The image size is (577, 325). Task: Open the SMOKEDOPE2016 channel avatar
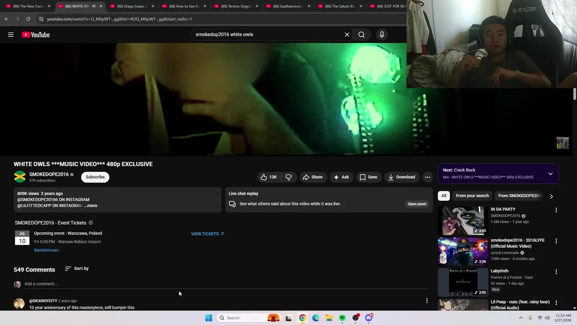tap(20, 177)
